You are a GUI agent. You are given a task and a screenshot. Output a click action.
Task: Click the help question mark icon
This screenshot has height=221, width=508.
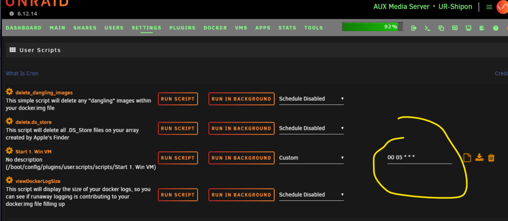tap(495, 28)
